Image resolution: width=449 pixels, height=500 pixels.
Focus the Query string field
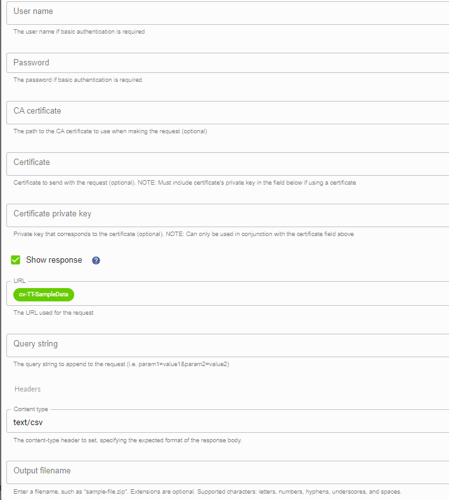point(228,345)
